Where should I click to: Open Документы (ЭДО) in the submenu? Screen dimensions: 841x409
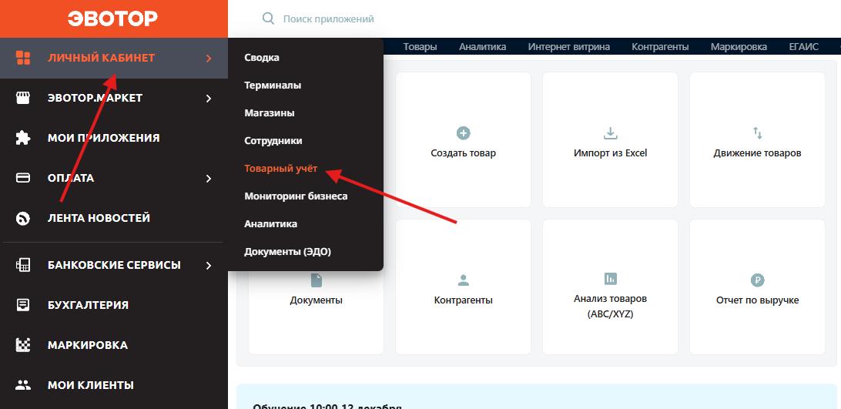(287, 252)
